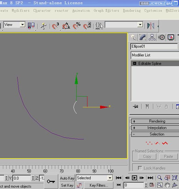Screen dimensions: 179x189
Task: Switch to the Hierarchy panel tab
Action: click(x=152, y=37)
